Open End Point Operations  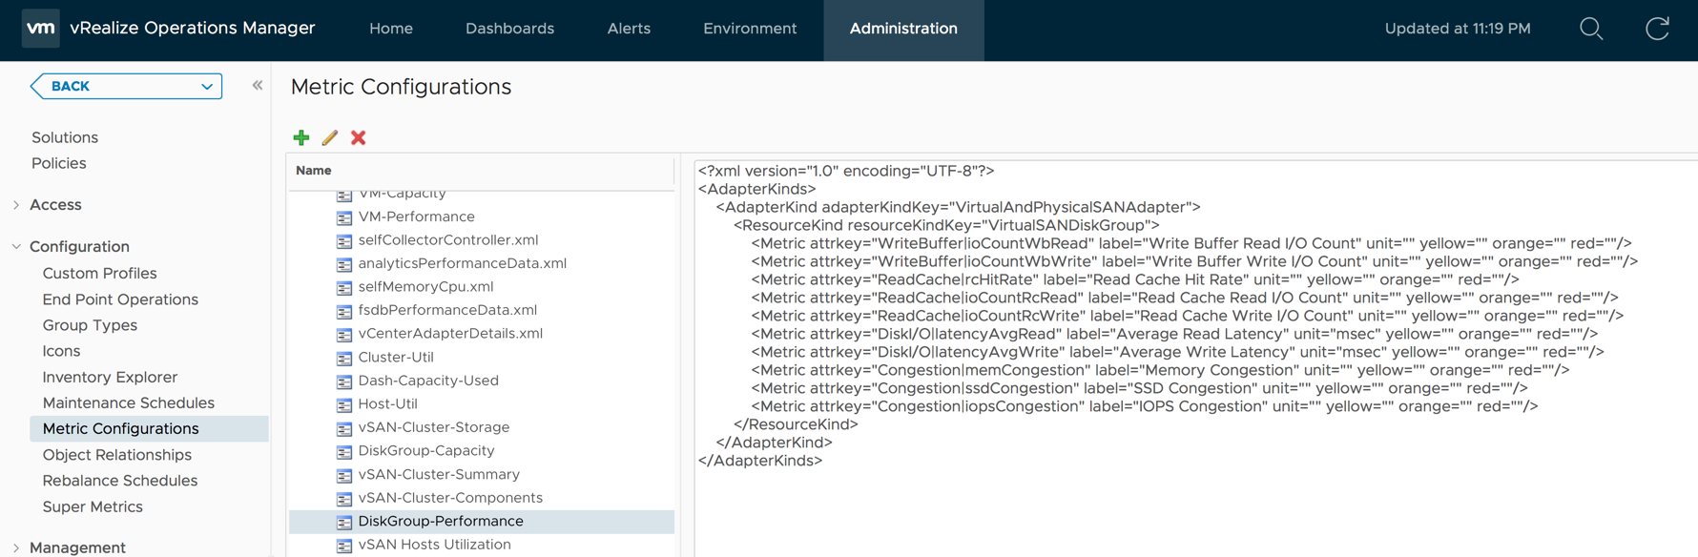120,299
